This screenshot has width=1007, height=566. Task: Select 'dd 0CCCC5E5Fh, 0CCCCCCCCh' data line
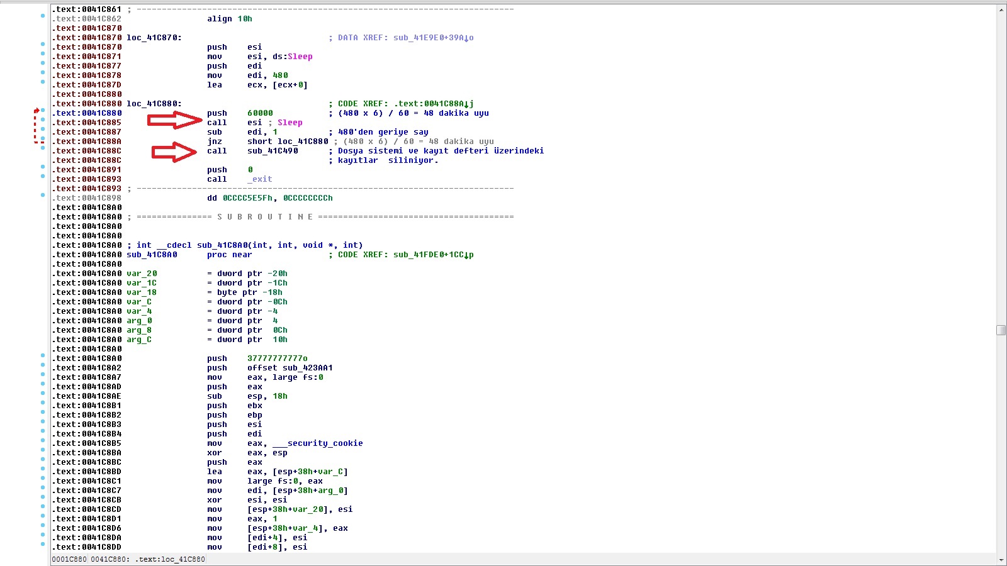(270, 198)
